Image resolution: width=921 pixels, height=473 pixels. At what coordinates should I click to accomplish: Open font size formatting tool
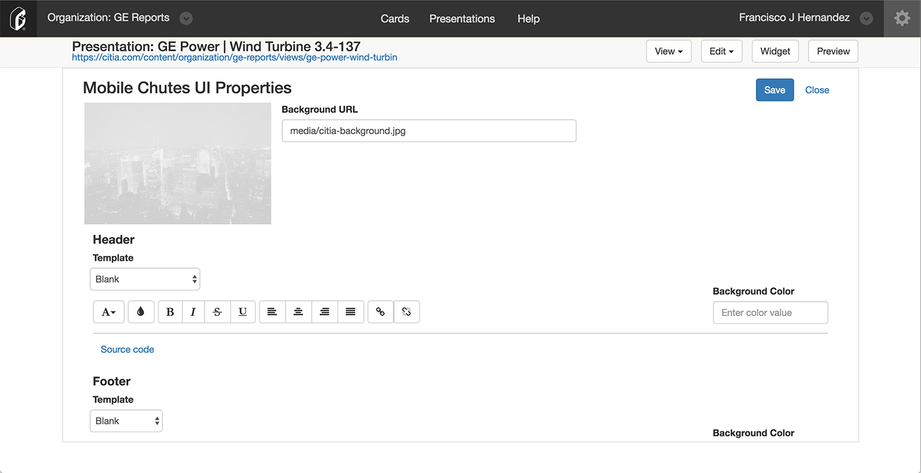[x=109, y=312]
